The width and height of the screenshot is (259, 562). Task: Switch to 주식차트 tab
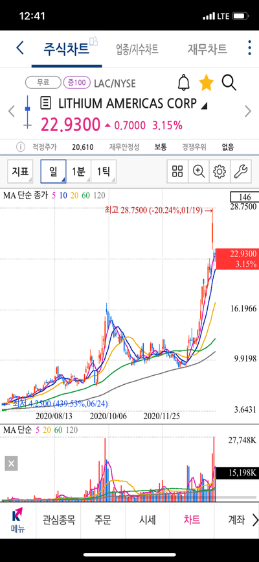[x=67, y=49]
